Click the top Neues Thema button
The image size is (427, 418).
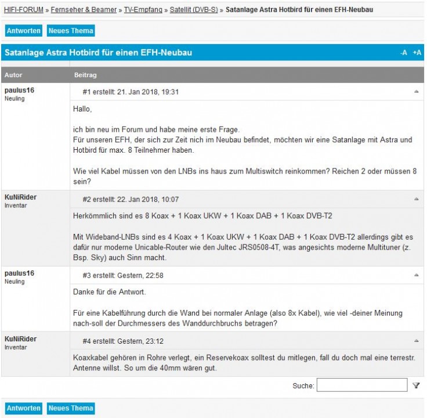71,31
